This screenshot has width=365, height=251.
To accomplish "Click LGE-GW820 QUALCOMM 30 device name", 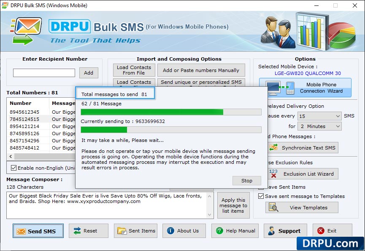I will point(308,73).
